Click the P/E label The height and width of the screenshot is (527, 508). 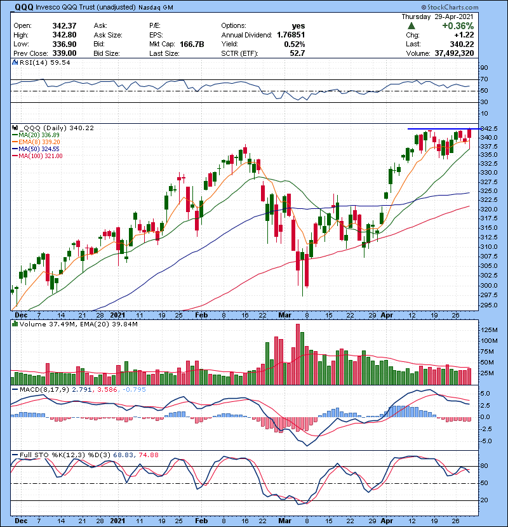(155, 26)
